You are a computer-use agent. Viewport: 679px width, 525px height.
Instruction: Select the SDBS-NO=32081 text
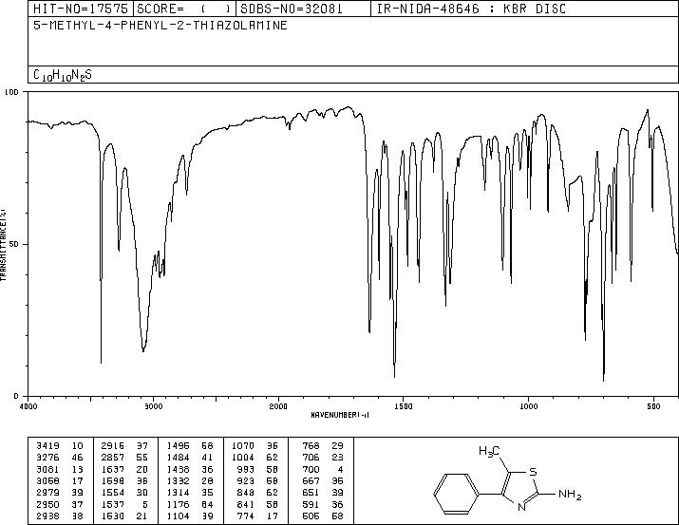tap(292, 9)
